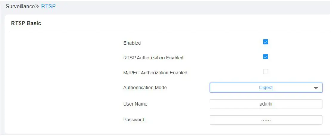Toggle the Enabled checkbox
This screenshot has width=332, height=136.
pyautogui.click(x=265, y=42)
